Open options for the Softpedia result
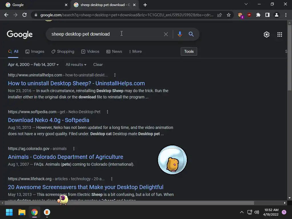292x219 pixels. click(x=108, y=112)
